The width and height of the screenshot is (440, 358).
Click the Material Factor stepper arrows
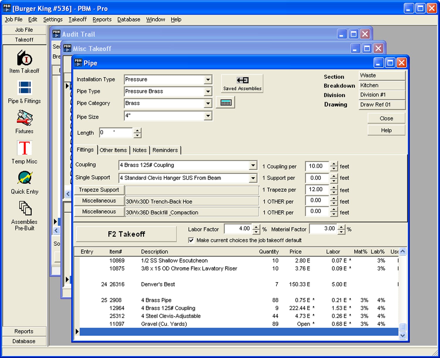341,229
